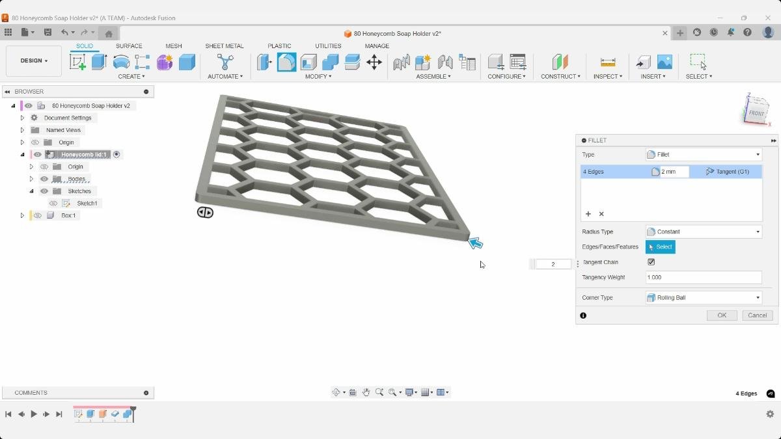Open the MODIFY dropdown menu
This screenshot has height=439, width=781.
coord(318,77)
